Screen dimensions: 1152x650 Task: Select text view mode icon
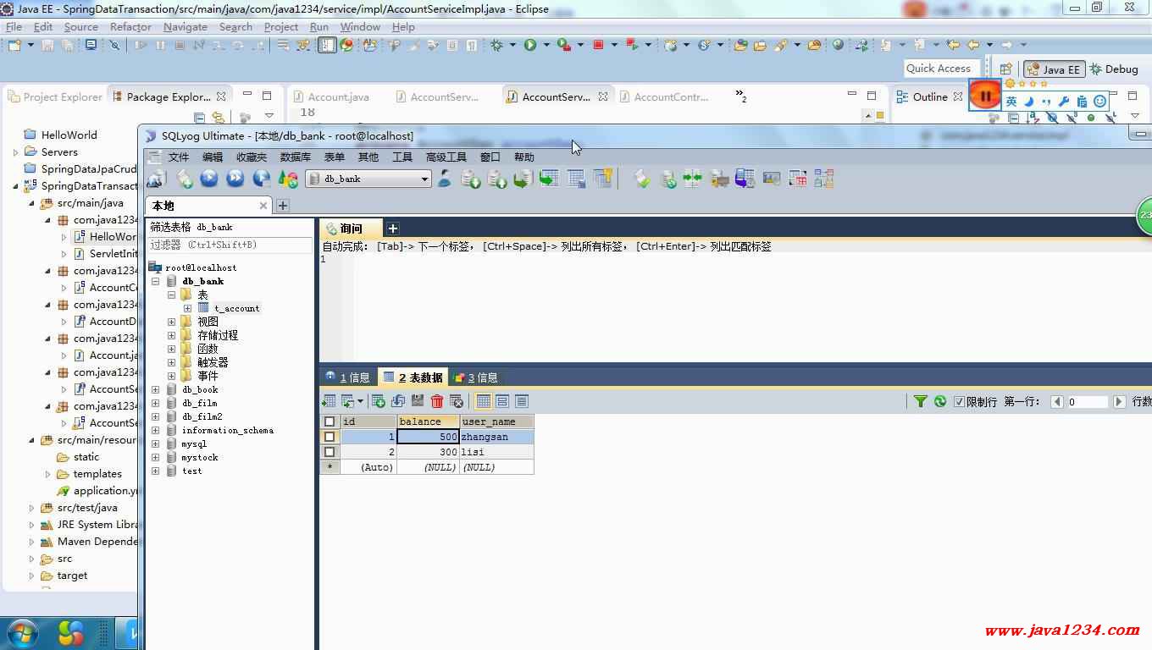click(522, 401)
